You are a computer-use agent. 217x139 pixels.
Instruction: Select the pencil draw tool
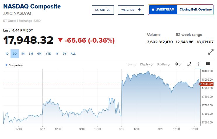coord(189,64)
